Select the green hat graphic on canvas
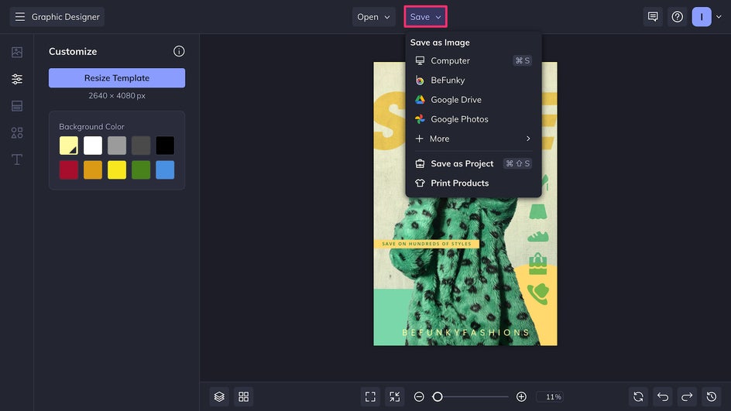 (x=538, y=293)
